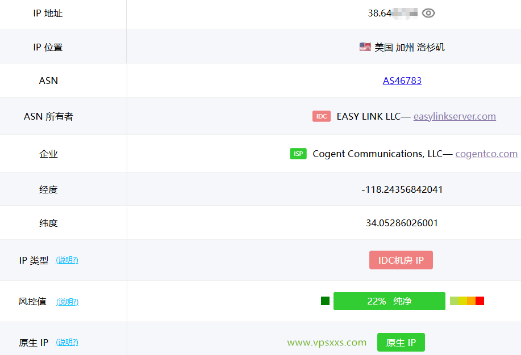
Task: Open the ASN row's AS46783 details
Action: [402, 81]
